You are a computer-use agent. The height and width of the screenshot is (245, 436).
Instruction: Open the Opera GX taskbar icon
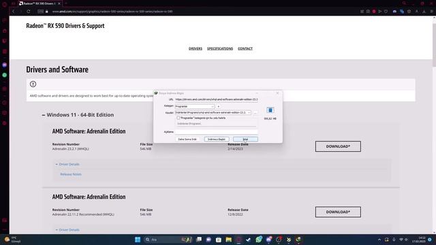(x=238, y=240)
